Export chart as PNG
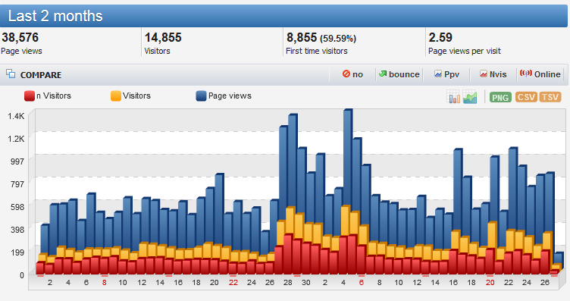This screenshot has width=570, height=301. [500, 97]
